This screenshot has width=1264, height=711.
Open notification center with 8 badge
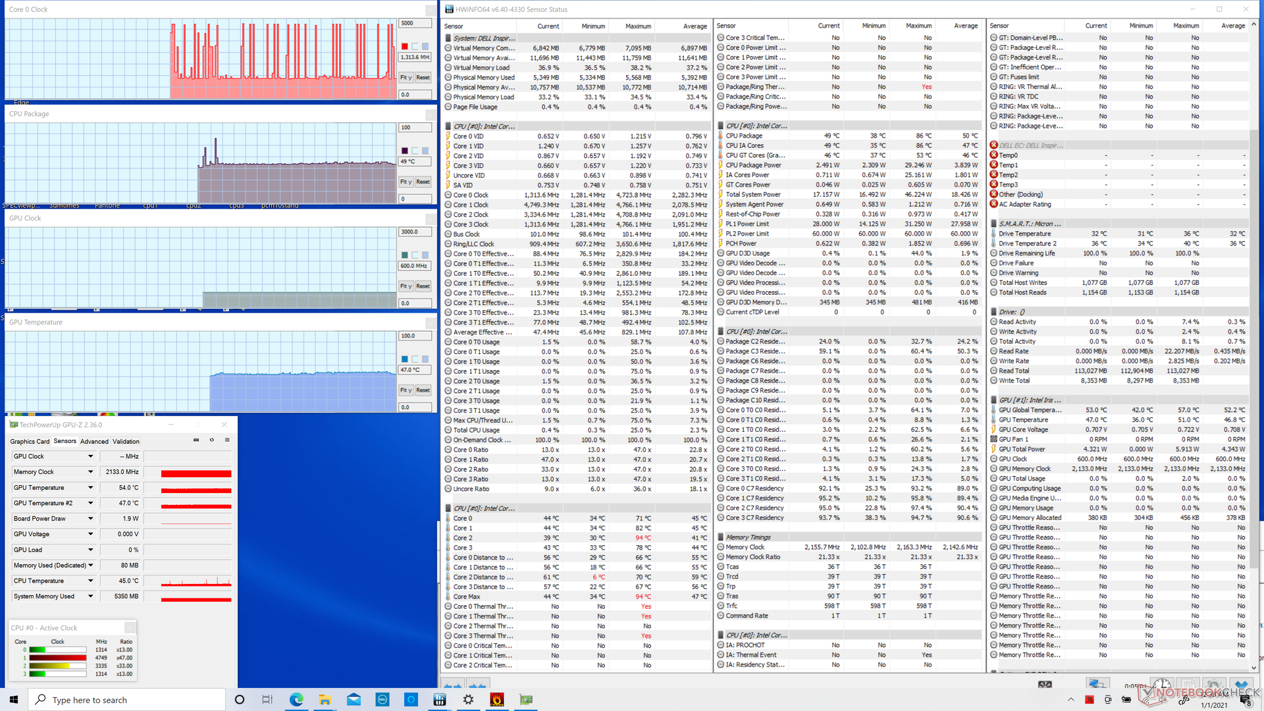pos(1246,700)
